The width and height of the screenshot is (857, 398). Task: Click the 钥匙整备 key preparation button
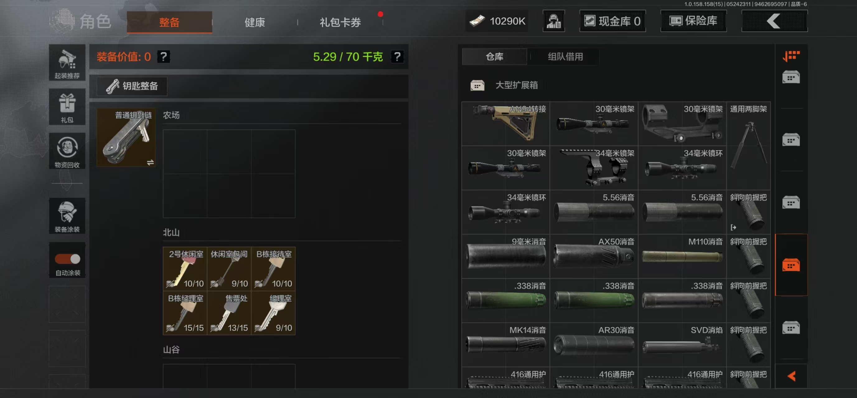coord(132,86)
